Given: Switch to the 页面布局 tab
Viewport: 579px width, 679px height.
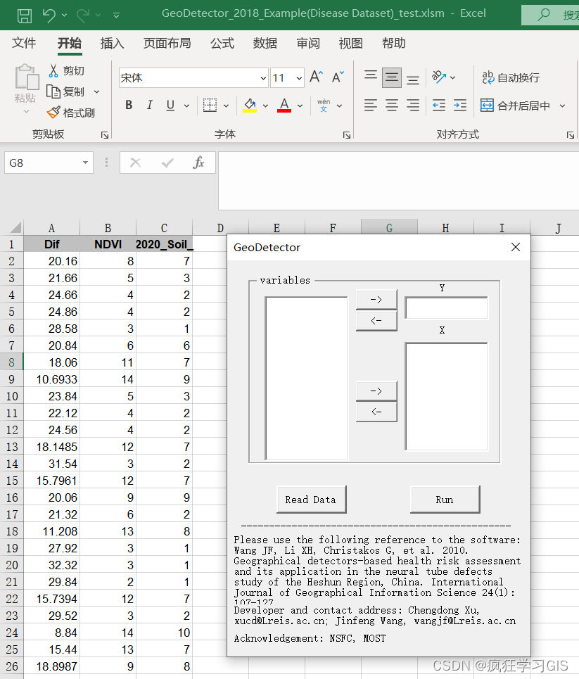Looking at the screenshot, I should click(x=167, y=43).
